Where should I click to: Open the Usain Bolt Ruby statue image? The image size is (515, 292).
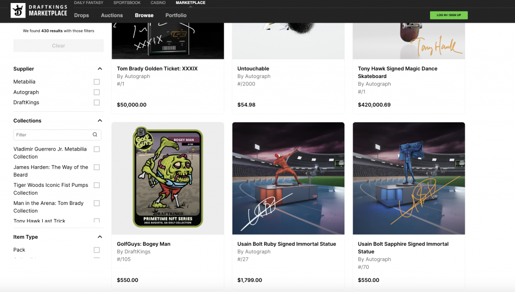tap(288, 178)
